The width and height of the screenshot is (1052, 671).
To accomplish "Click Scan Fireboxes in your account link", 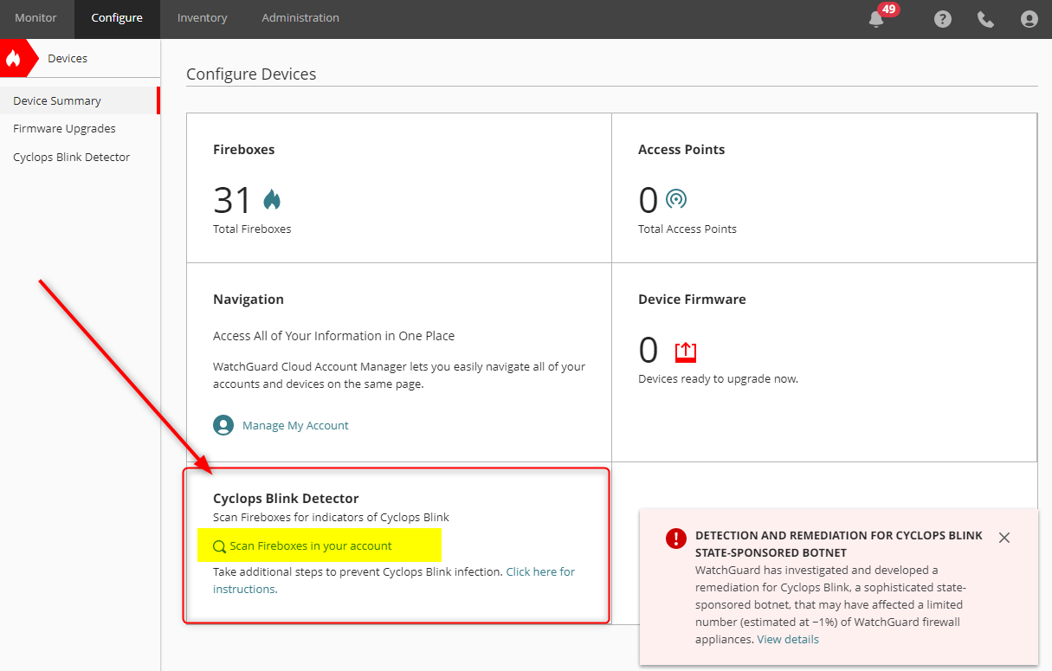I will (x=311, y=546).
